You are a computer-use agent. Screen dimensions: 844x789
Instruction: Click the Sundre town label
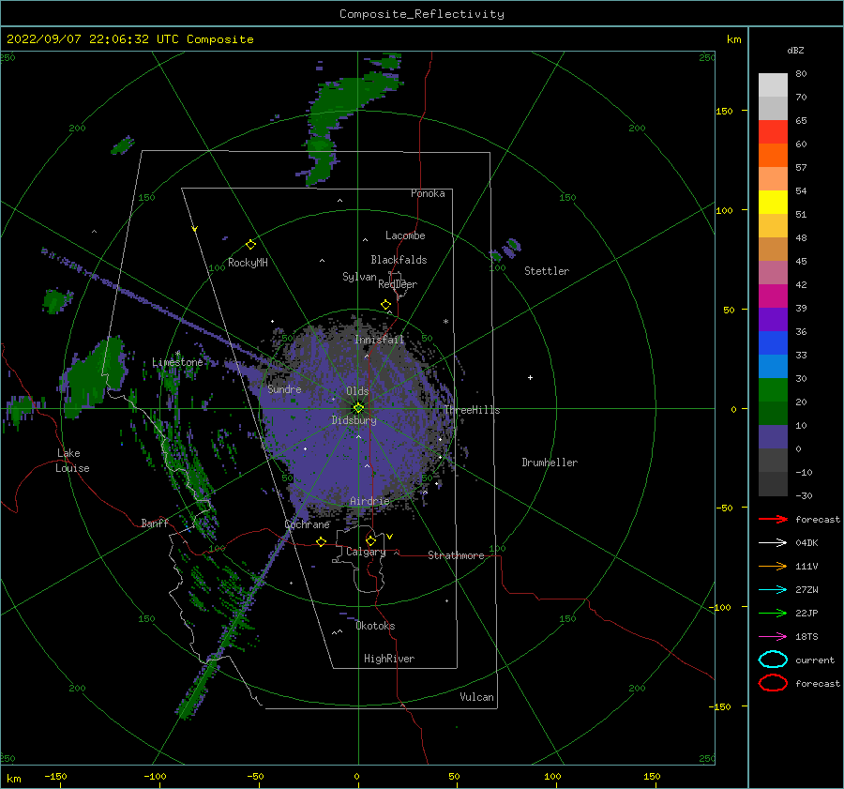point(284,388)
